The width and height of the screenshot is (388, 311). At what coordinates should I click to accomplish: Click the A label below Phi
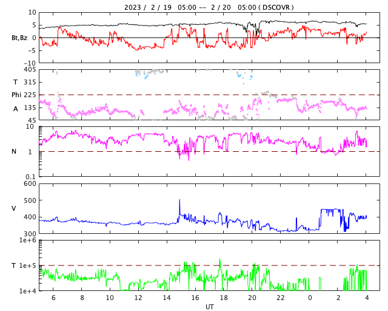[16, 109]
